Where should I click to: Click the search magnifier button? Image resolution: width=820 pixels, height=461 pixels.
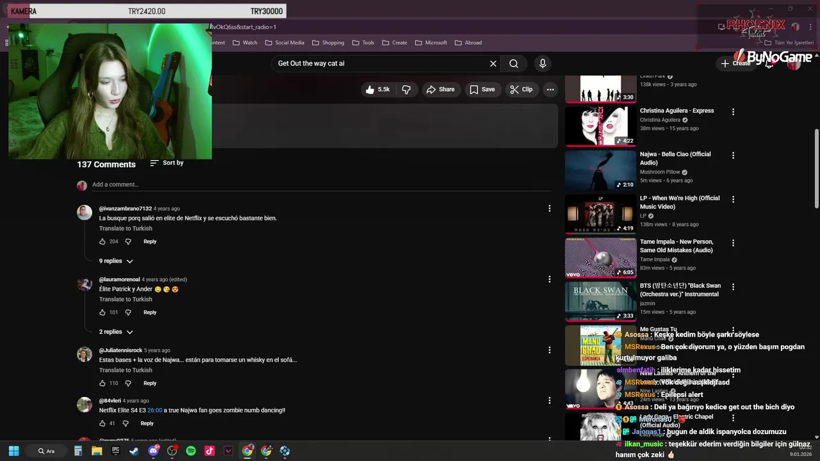click(x=514, y=63)
